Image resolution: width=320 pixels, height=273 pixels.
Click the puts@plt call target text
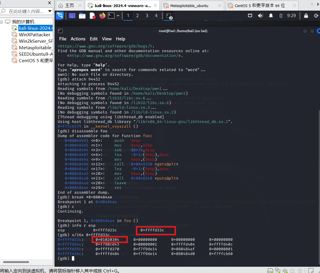(x=166, y=178)
